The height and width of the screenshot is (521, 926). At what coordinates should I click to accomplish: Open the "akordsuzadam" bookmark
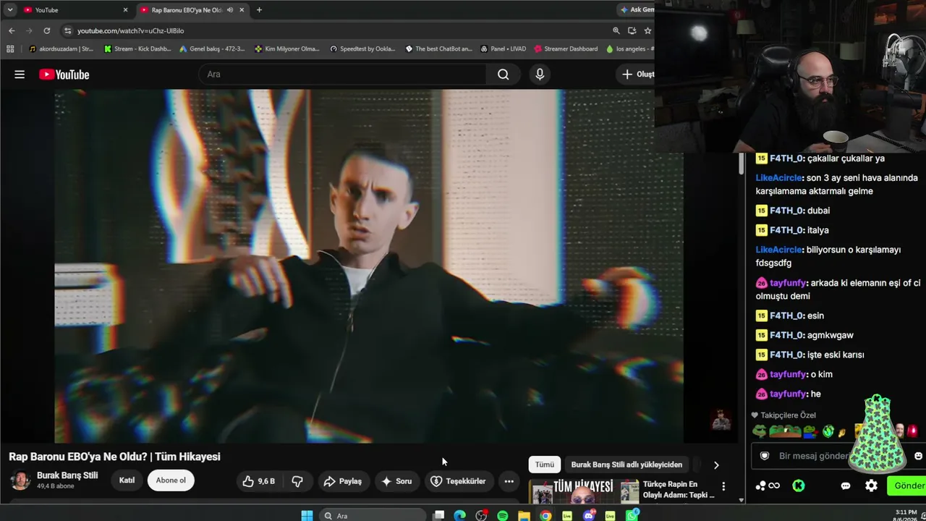[x=61, y=49]
